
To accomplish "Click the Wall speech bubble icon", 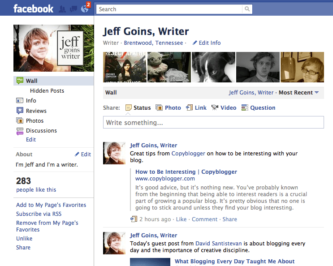I will point(20,81).
